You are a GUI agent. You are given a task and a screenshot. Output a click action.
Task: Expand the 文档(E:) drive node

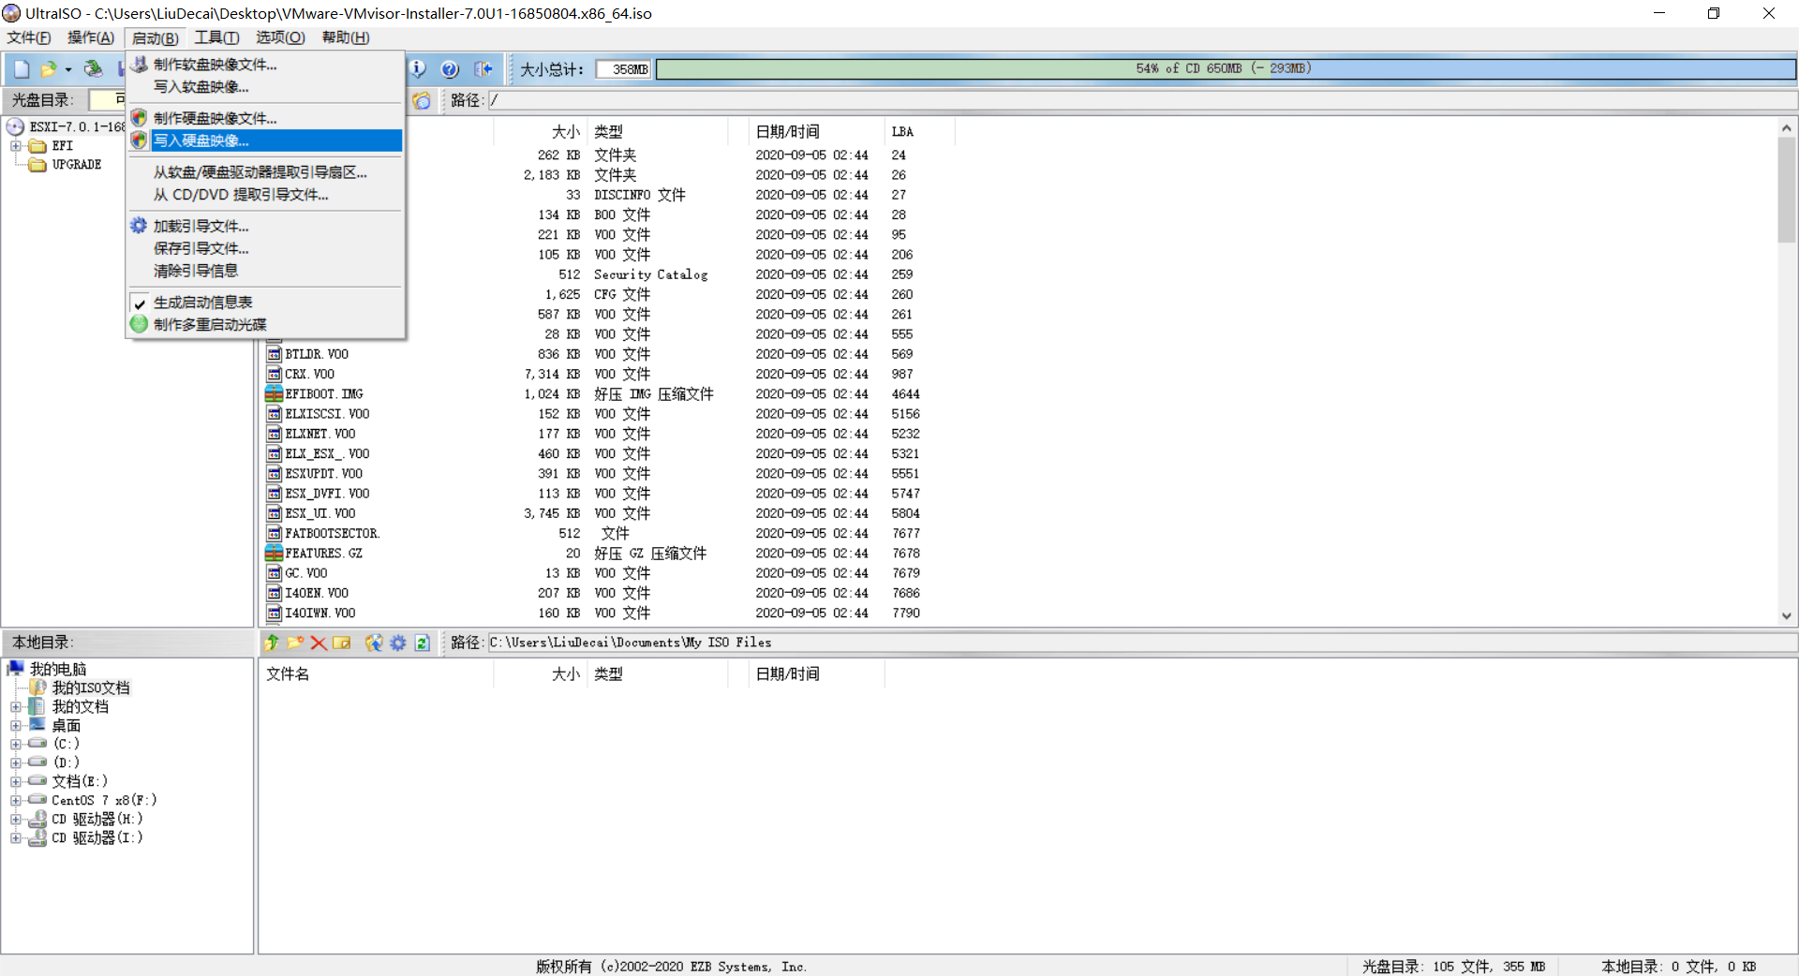16,782
